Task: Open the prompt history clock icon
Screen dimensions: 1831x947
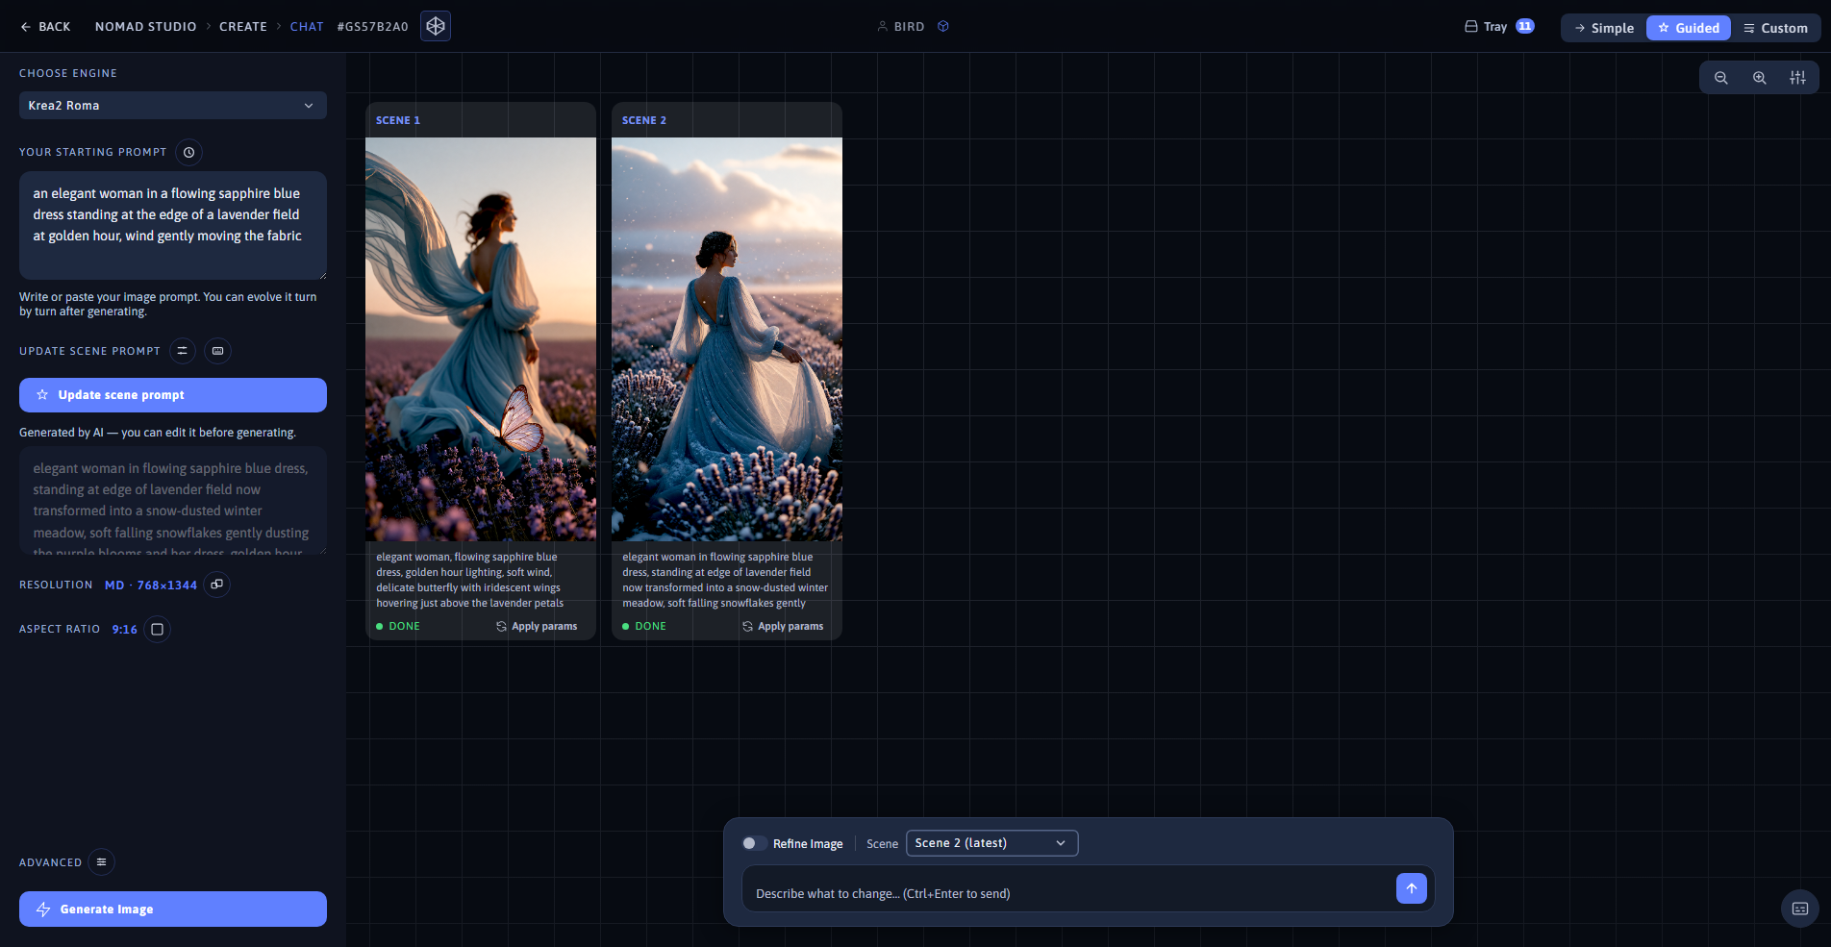Action: (x=189, y=152)
